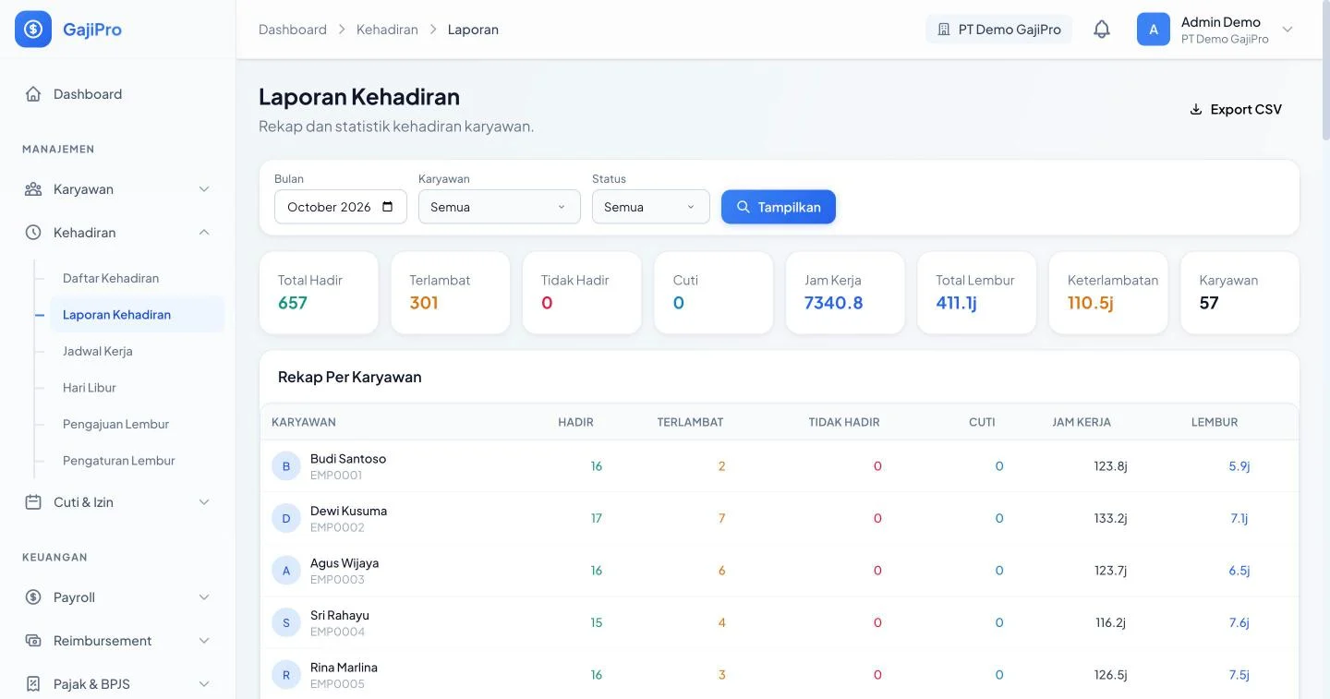Expand the Karyawan sidebar chevron

point(204,189)
